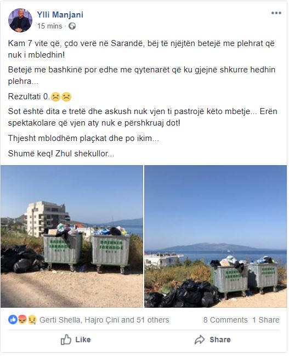This screenshot has width=289, height=356.
Task: Like the post using the Like label
Action: pos(83,340)
